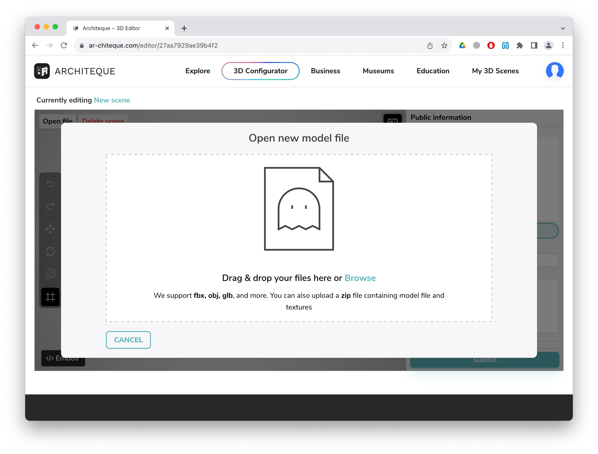Expand the tab search chevron
Viewport: 598px width, 454px height.
[x=563, y=28]
